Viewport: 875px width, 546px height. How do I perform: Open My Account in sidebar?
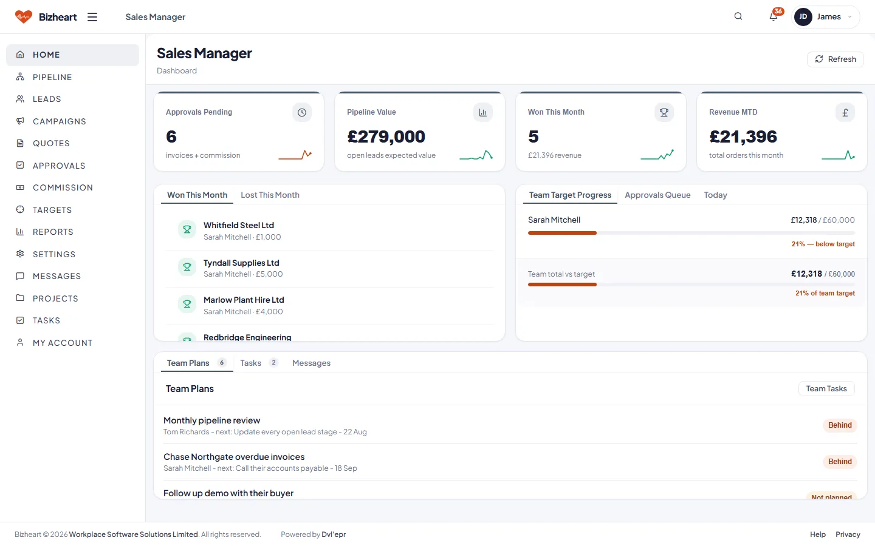(72, 343)
